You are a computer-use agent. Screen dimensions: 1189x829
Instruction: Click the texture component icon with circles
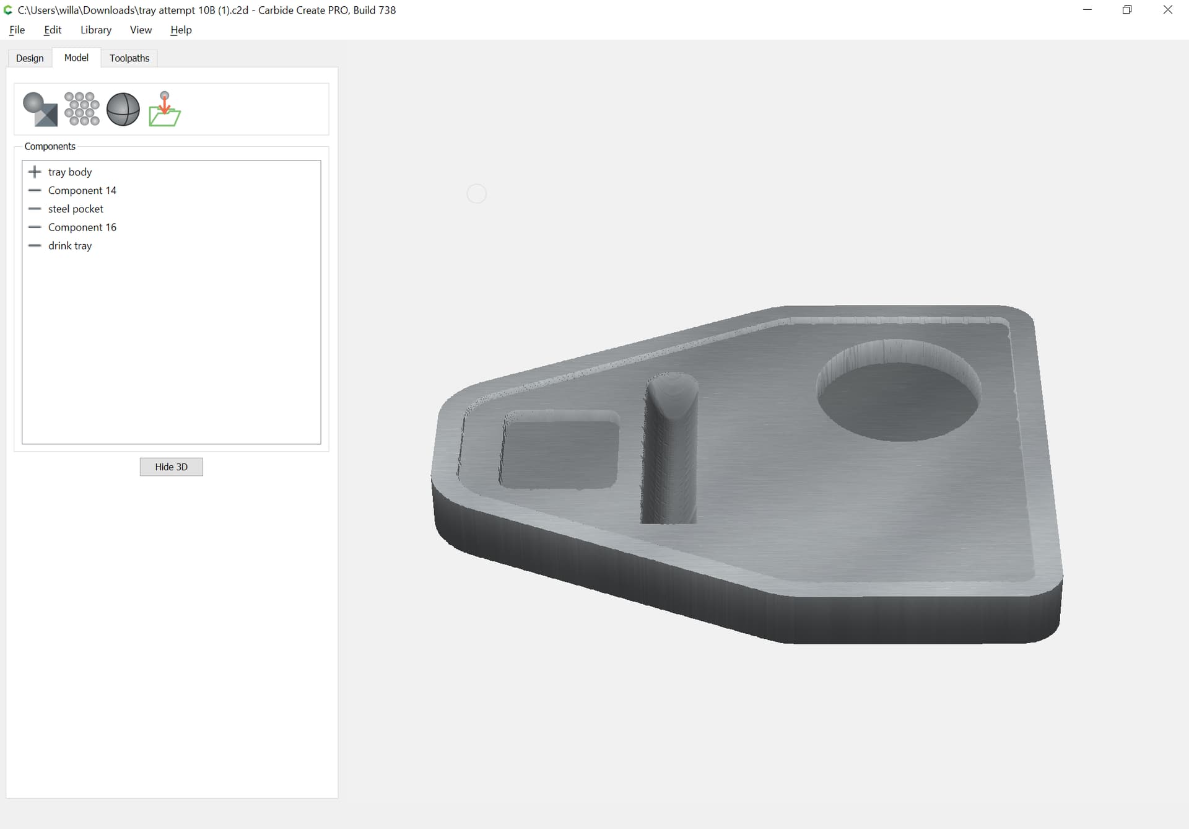coord(82,109)
